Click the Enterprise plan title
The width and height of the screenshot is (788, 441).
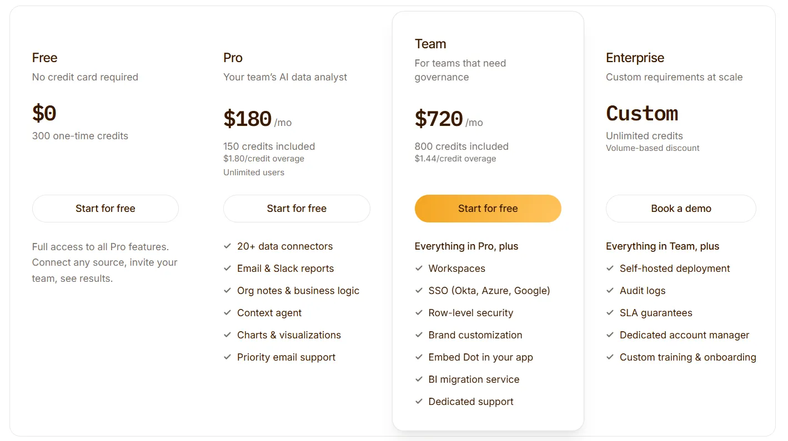pos(635,58)
